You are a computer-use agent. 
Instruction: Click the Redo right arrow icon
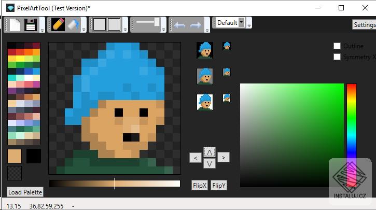(x=195, y=25)
